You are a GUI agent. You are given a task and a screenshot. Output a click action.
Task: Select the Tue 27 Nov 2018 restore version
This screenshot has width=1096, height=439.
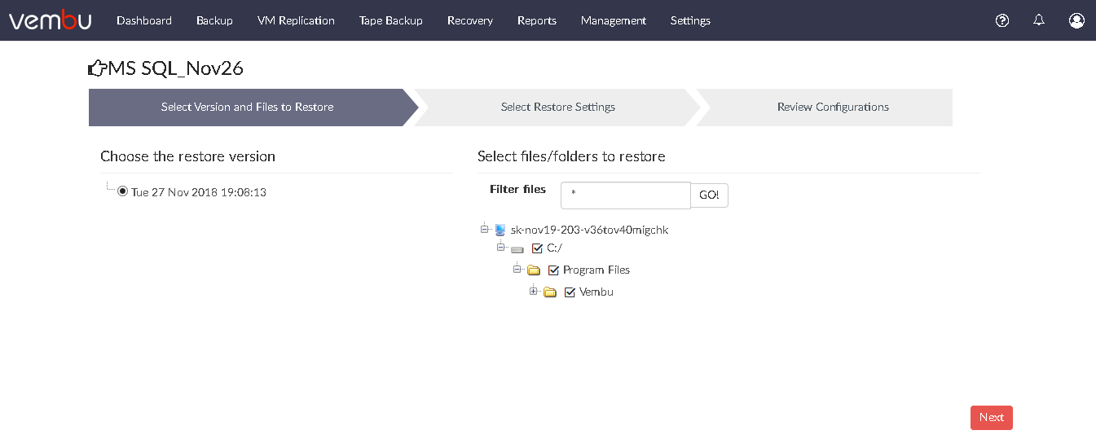(x=122, y=191)
